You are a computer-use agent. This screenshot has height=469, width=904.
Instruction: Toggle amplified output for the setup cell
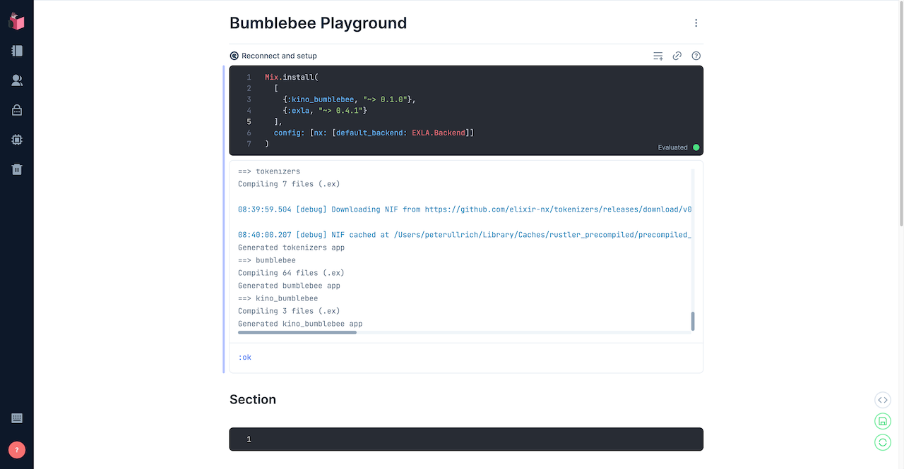click(x=658, y=55)
